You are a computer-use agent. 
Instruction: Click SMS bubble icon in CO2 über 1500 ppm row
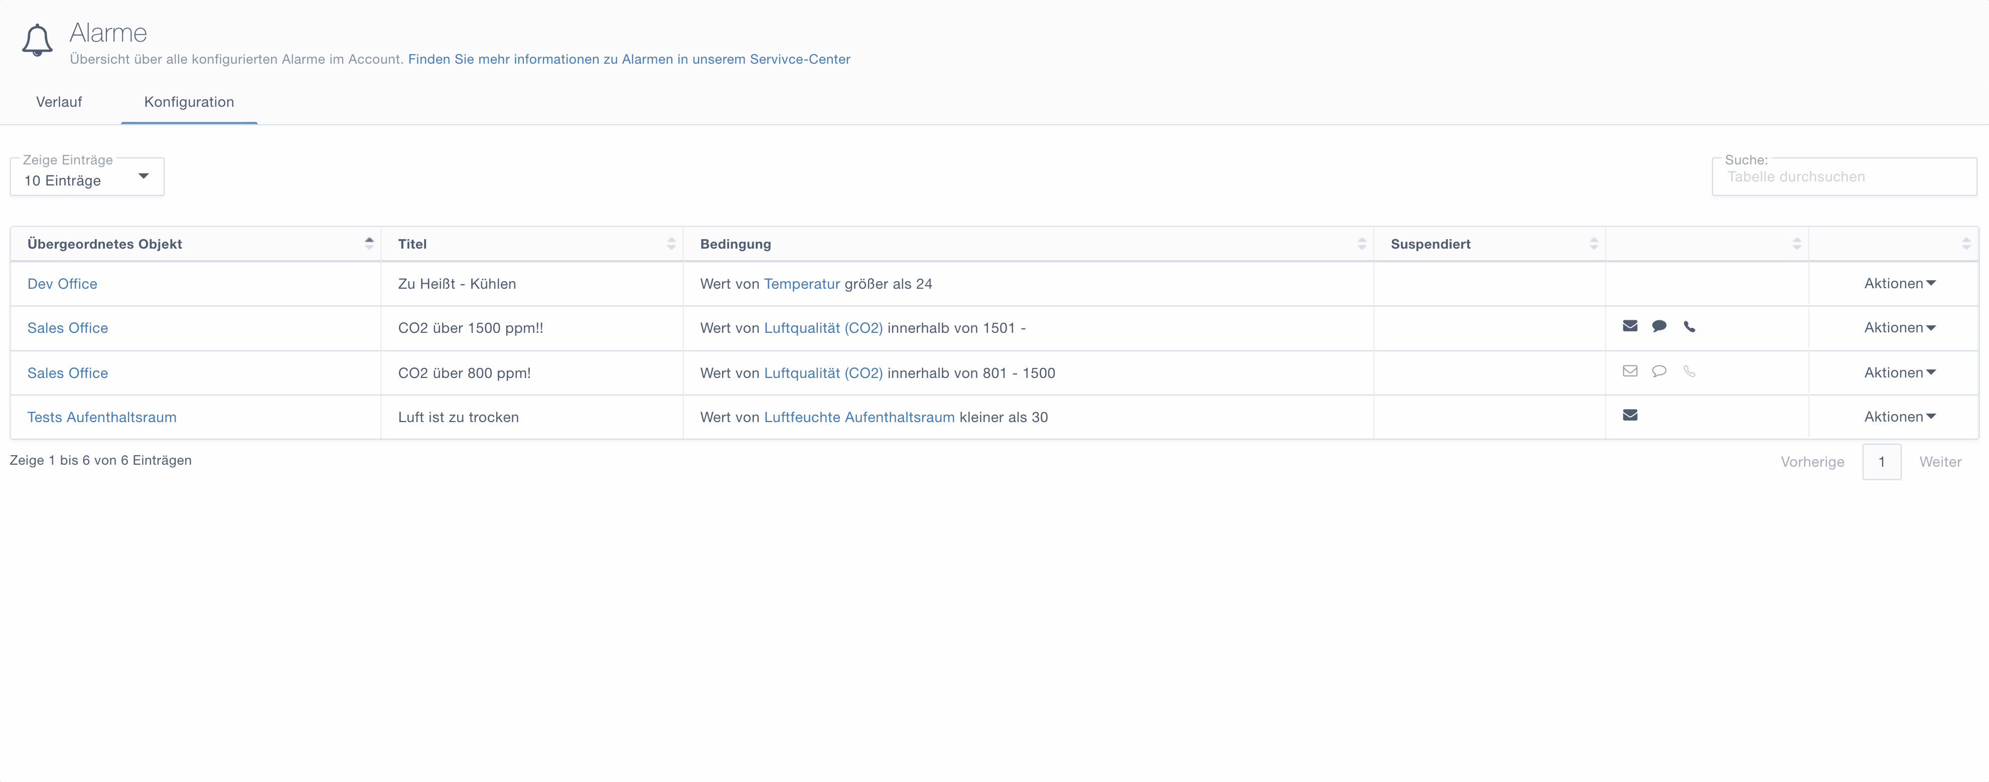pyautogui.click(x=1658, y=326)
